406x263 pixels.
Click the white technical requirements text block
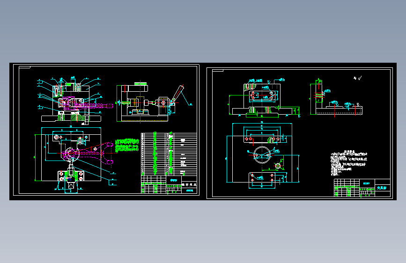pos(349,163)
